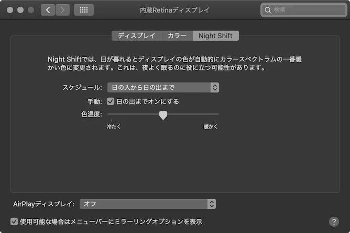Click the red close window button
This screenshot has width=350, height=233.
(10, 10)
